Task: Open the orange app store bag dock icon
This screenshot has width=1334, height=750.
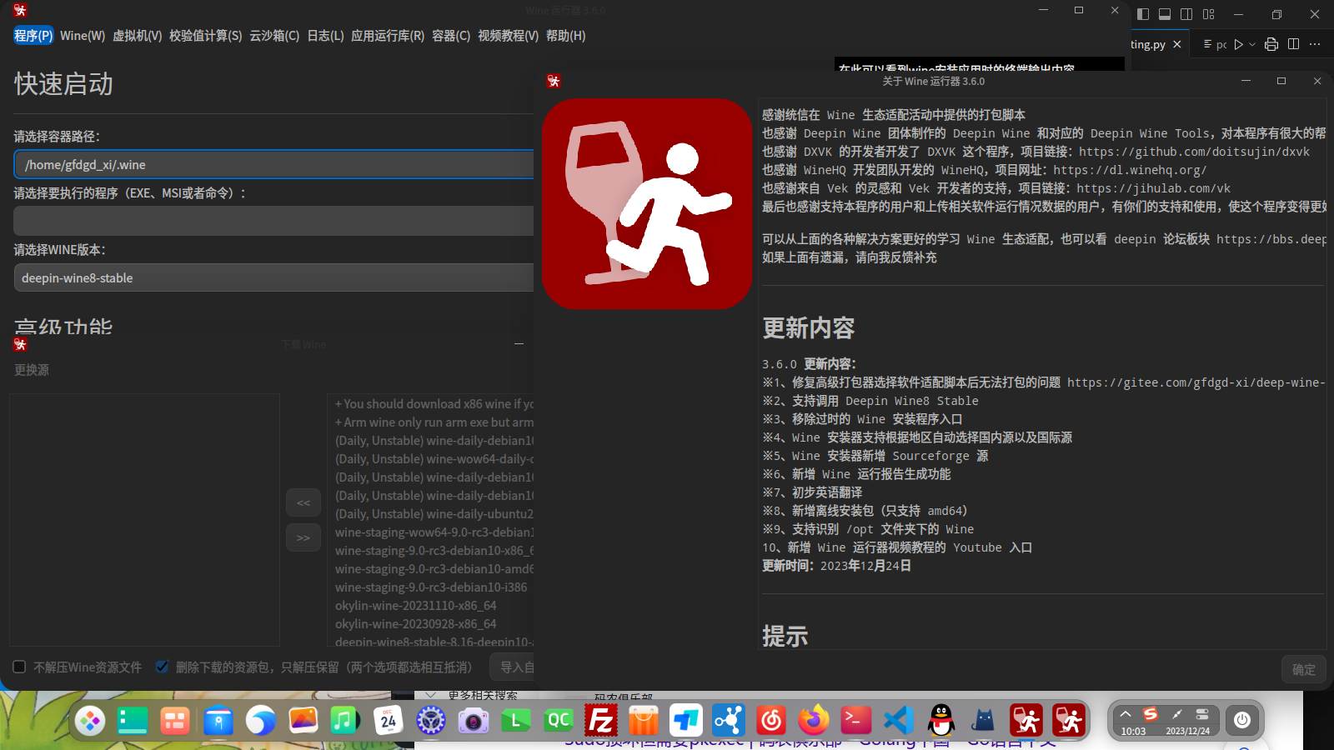Action: coord(644,720)
